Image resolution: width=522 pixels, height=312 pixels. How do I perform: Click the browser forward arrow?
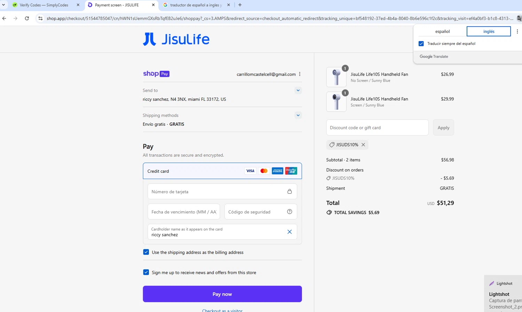point(15,18)
